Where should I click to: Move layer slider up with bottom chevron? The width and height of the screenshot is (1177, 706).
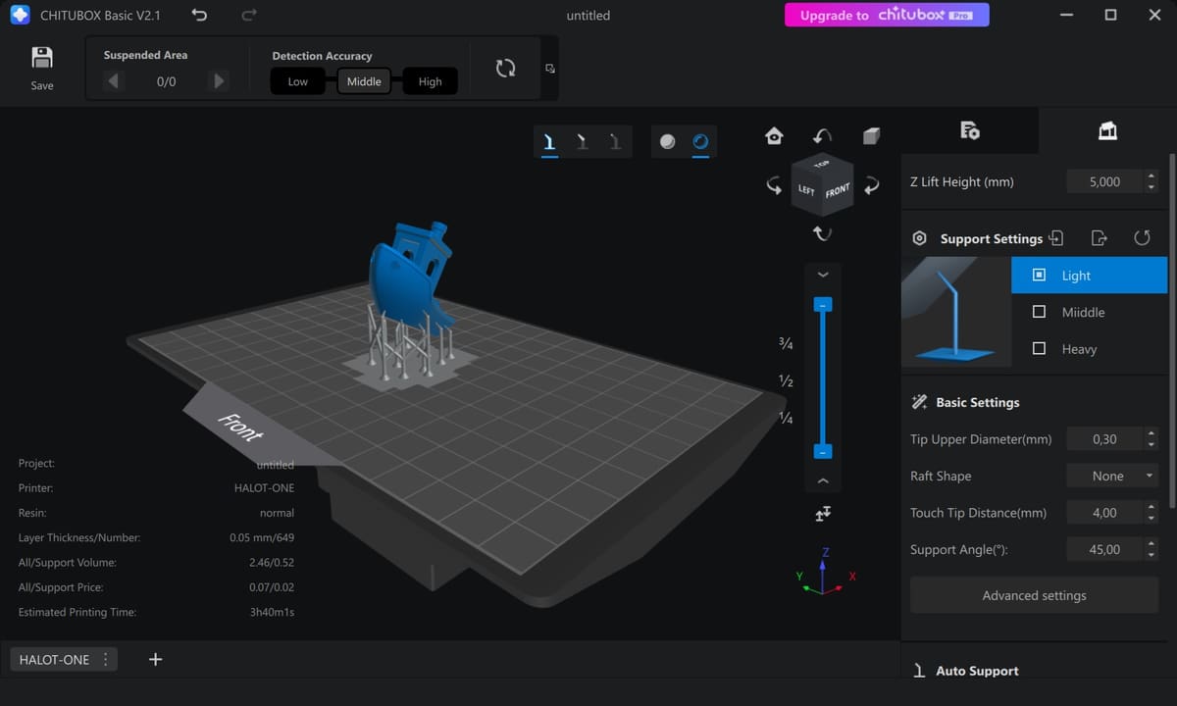point(823,480)
